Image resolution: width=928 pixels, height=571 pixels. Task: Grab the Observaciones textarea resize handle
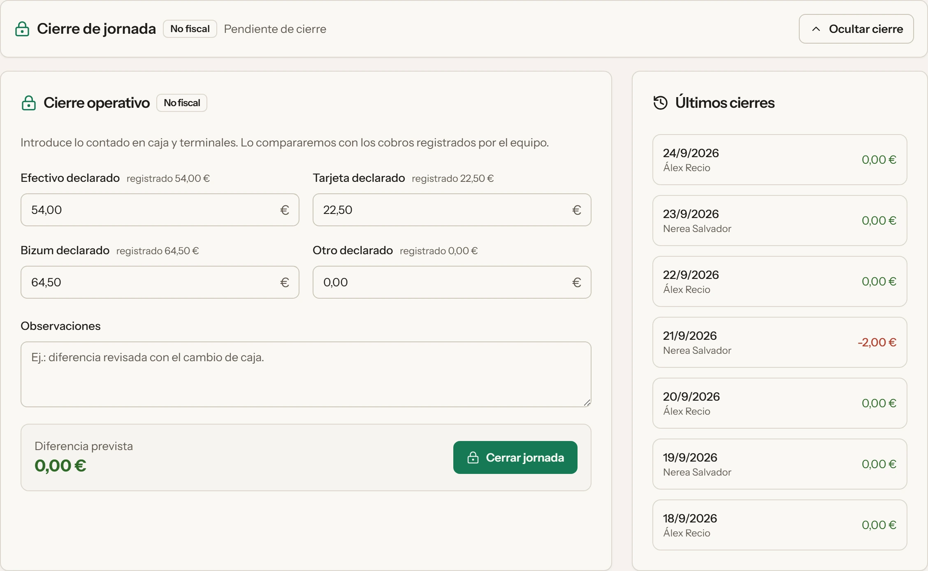(x=587, y=403)
